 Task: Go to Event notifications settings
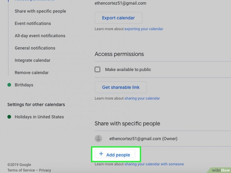point(33,23)
